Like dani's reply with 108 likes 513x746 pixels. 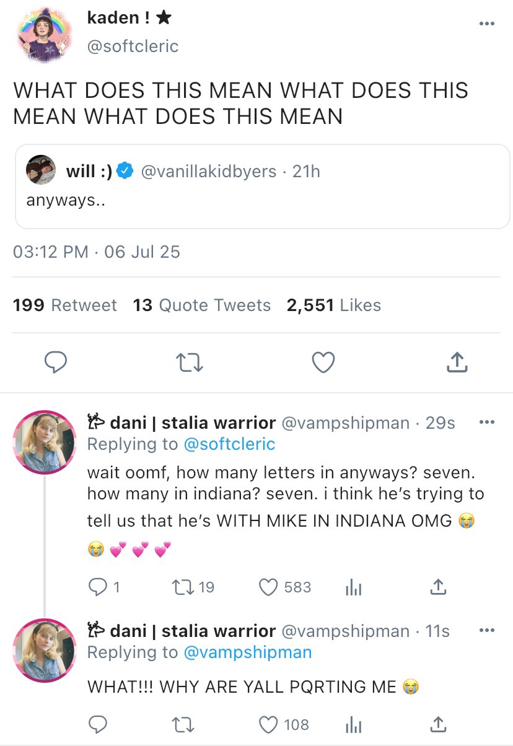268,724
